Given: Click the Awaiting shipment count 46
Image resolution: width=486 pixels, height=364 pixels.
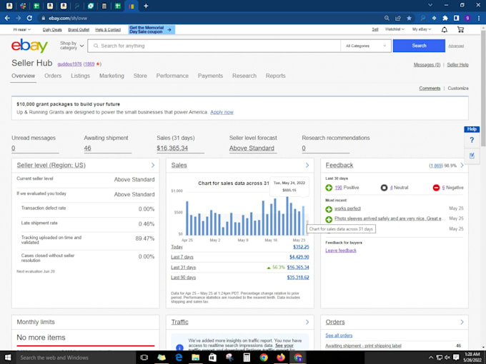Looking at the screenshot, I should 87,148.
